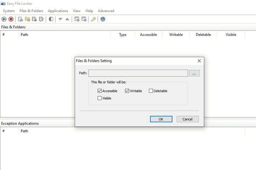The width and height of the screenshot is (256, 170).
Task: Click the red Stop Protection icon
Action: (11, 19)
